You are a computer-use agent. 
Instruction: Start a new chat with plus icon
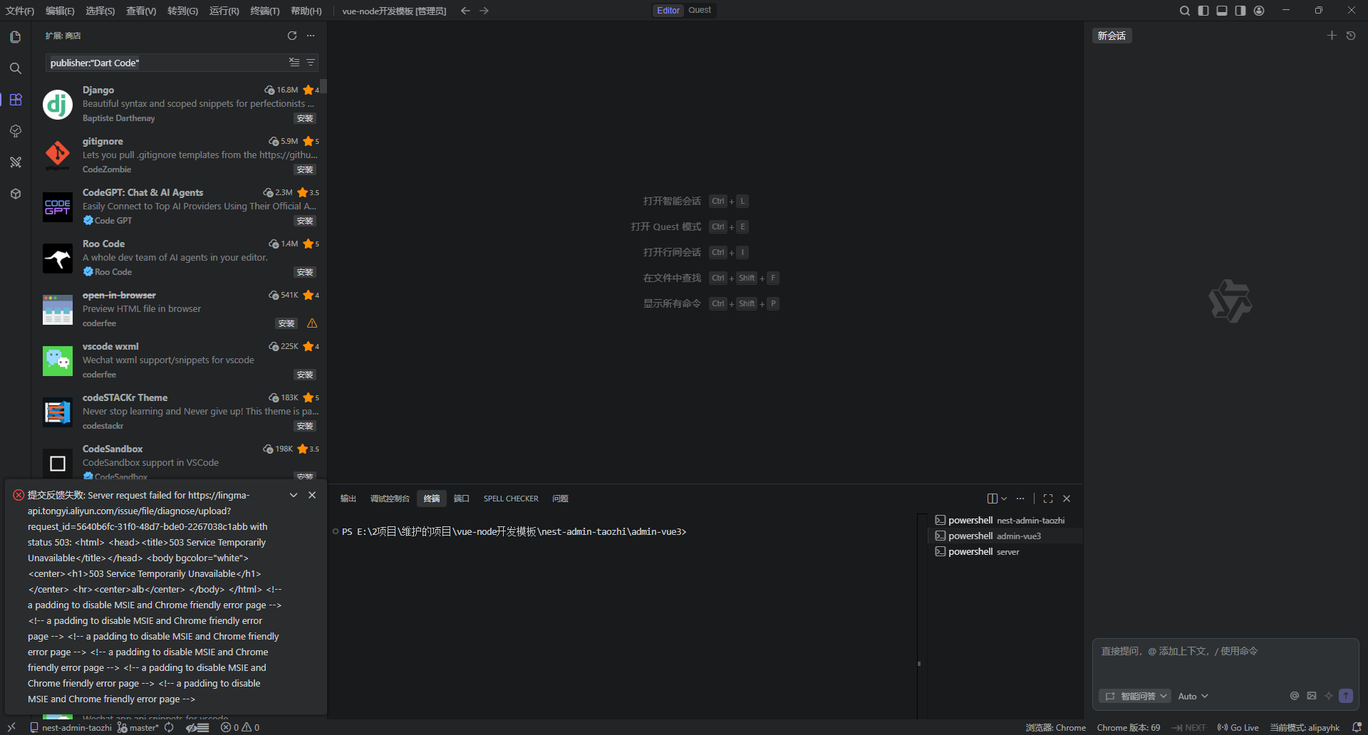(x=1332, y=36)
